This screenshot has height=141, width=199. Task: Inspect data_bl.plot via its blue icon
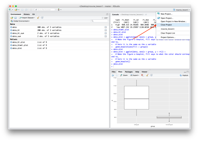click(x=11, y=42)
